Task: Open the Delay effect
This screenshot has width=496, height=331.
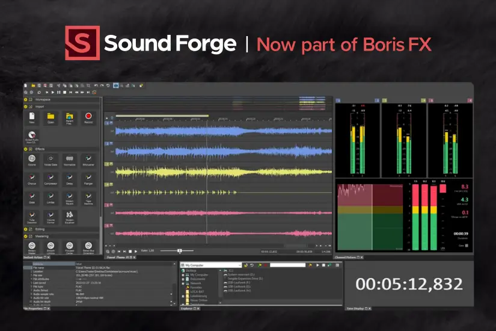Action: pyautogui.click(x=70, y=179)
